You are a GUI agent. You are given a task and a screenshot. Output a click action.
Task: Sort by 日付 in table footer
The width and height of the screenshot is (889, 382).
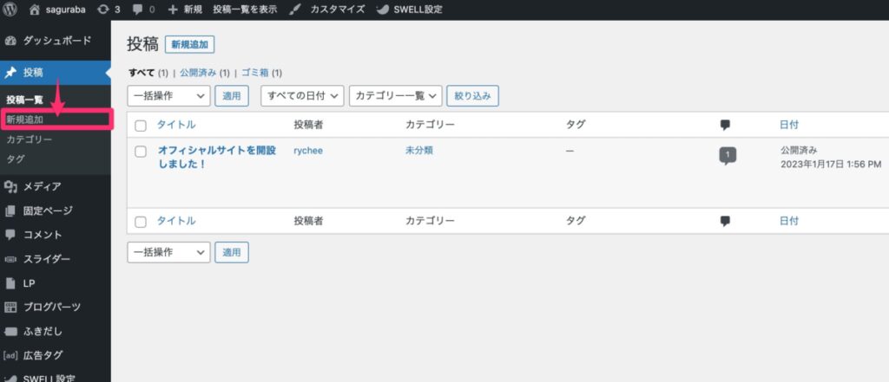click(789, 221)
